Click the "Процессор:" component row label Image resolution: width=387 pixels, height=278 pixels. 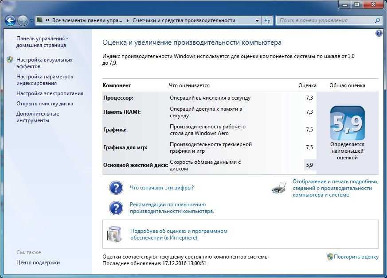[x=118, y=98]
